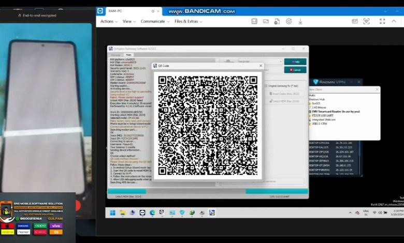Screen dimensions: 404x243
Task: Open the Files & Extras menu
Action: click(188, 21)
